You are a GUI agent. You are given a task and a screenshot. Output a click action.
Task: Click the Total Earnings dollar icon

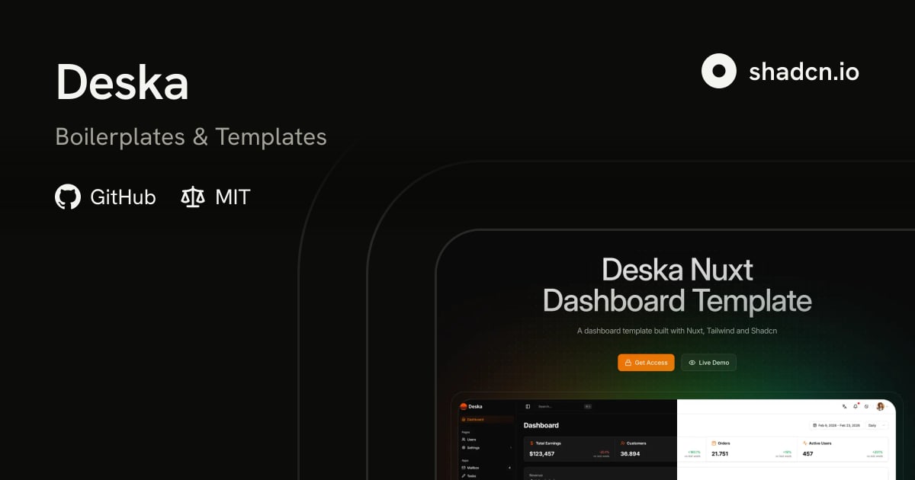(x=531, y=443)
